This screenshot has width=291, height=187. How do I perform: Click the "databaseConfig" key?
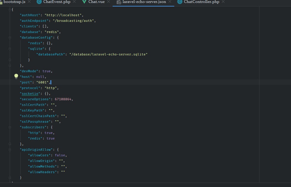(x=36, y=37)
